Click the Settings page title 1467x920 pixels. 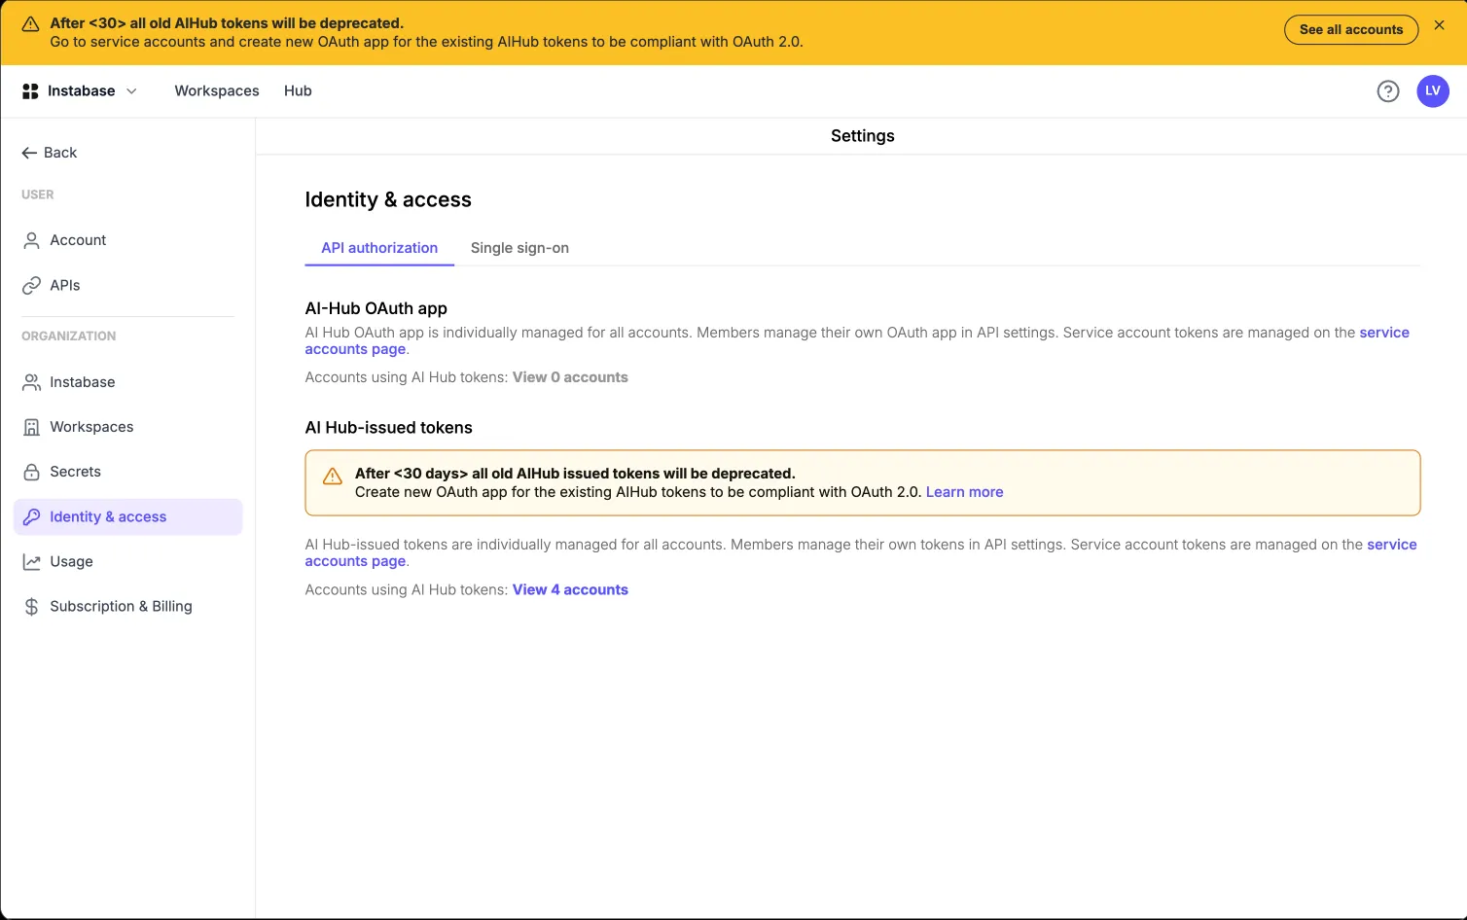(x=863, y=136)
